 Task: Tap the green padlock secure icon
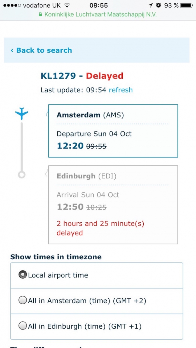tap(40, 15)
